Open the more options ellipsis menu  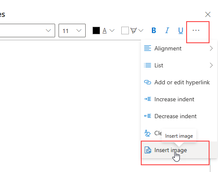coord(196,31)
